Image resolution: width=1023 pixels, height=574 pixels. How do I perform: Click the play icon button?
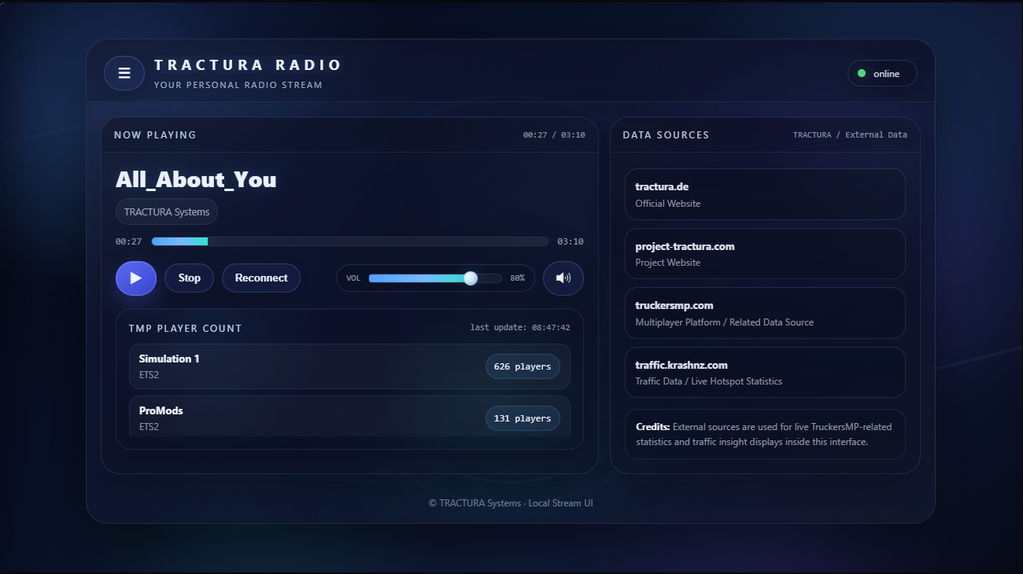135,278
